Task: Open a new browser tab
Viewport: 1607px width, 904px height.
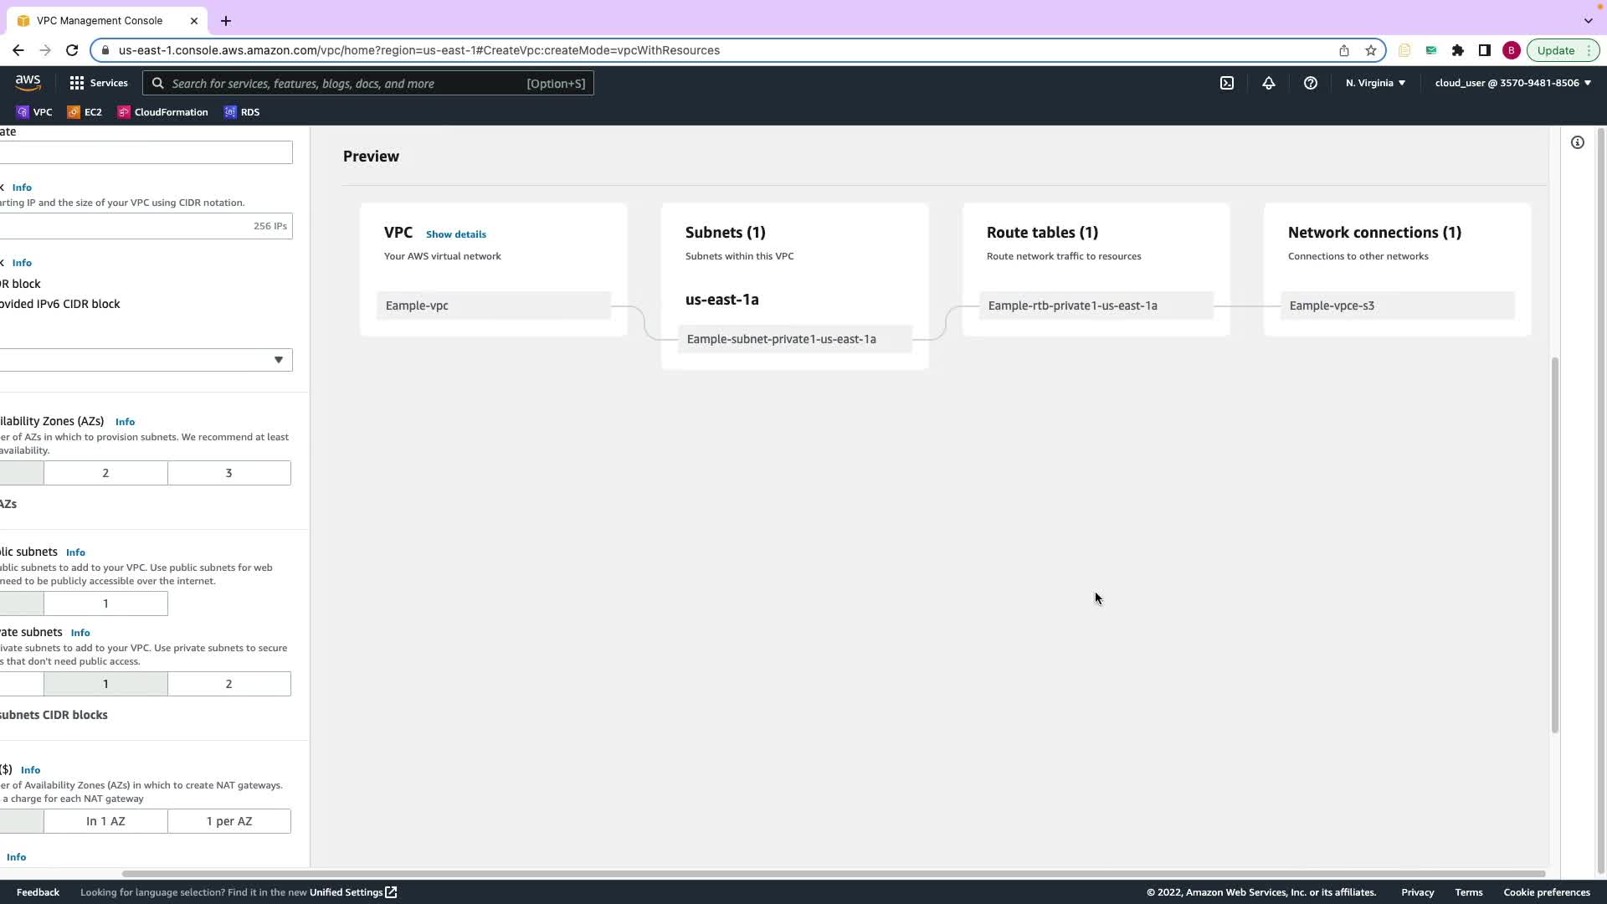Action: (225, 20)
